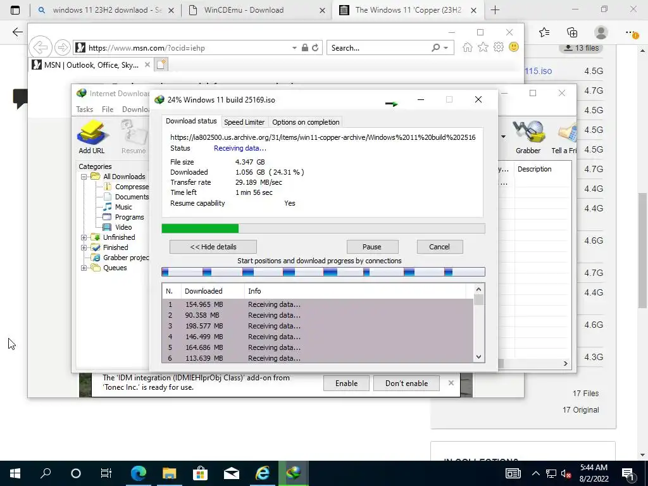Click the Tell a Friend icon
Image resolution: width=648 pixels, height=486 pixels.
click(564, 137)
